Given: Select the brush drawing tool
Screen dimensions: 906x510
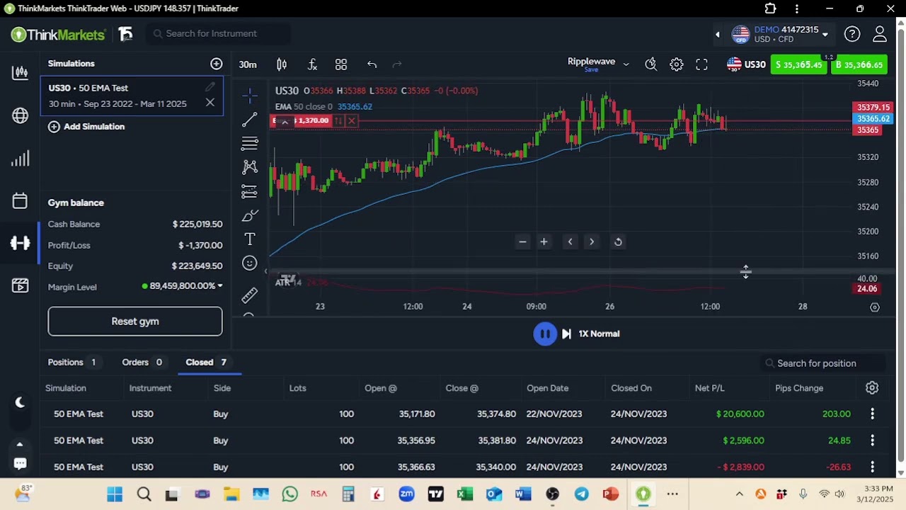Looking at the screenshot, I should (250, 215).
